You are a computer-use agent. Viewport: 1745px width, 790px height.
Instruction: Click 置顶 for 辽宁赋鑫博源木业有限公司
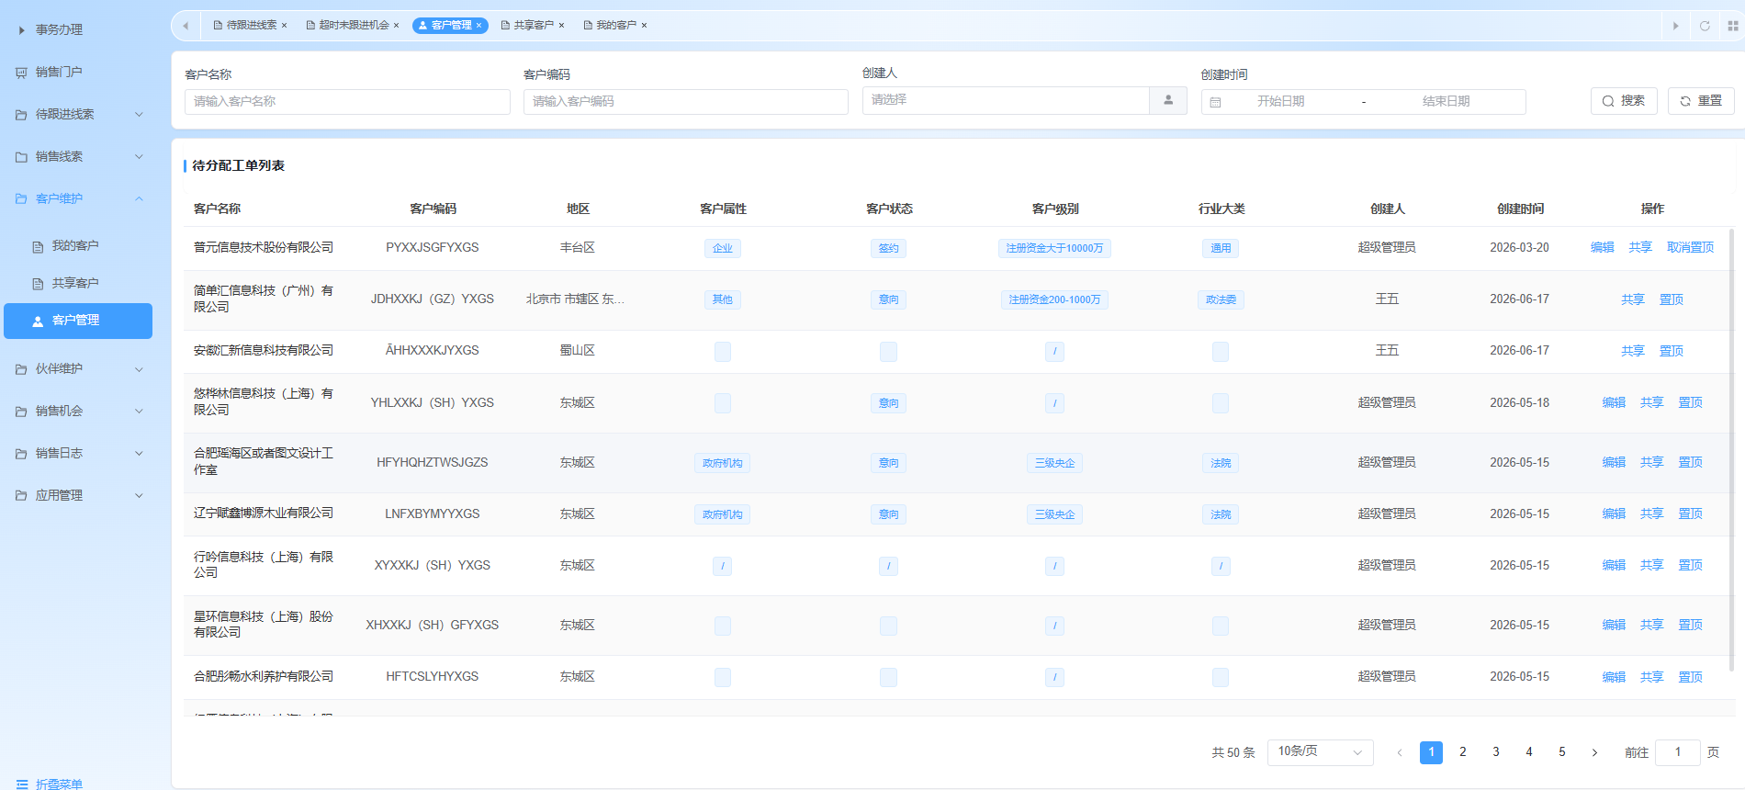pos(1691,514)
